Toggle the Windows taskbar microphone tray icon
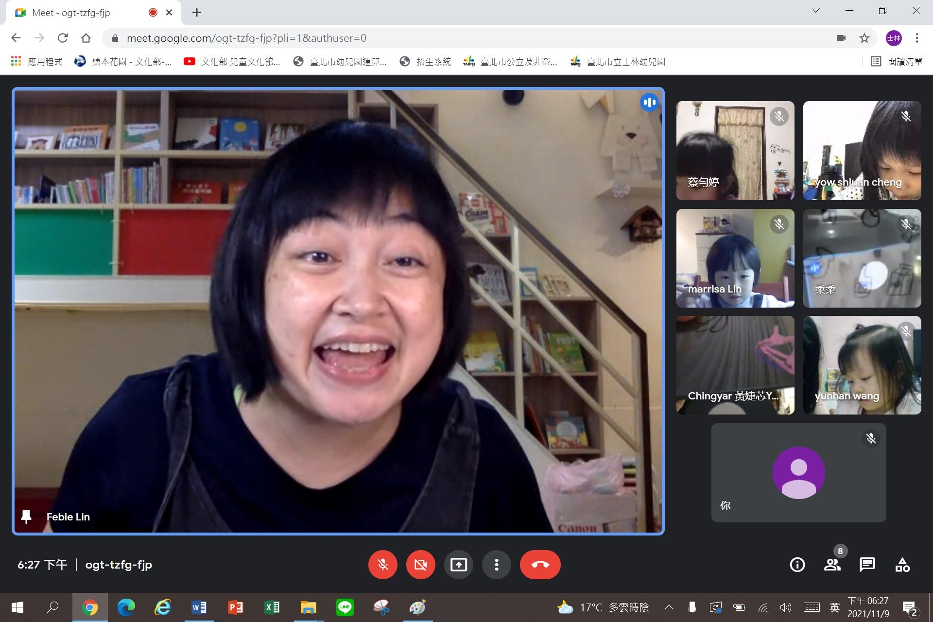The image size is (933, 622). [x=692, y=607]
